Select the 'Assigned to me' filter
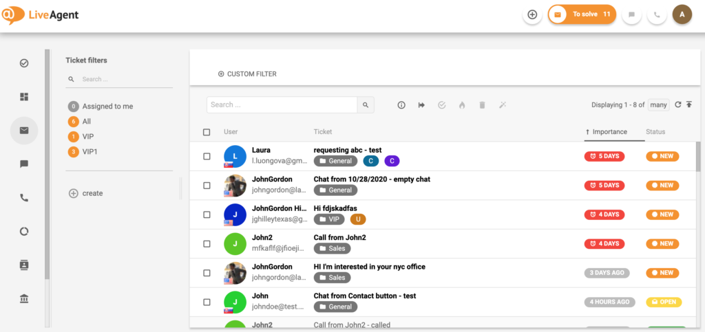This screenshot has width=705, height=332. tap(107, 107)
